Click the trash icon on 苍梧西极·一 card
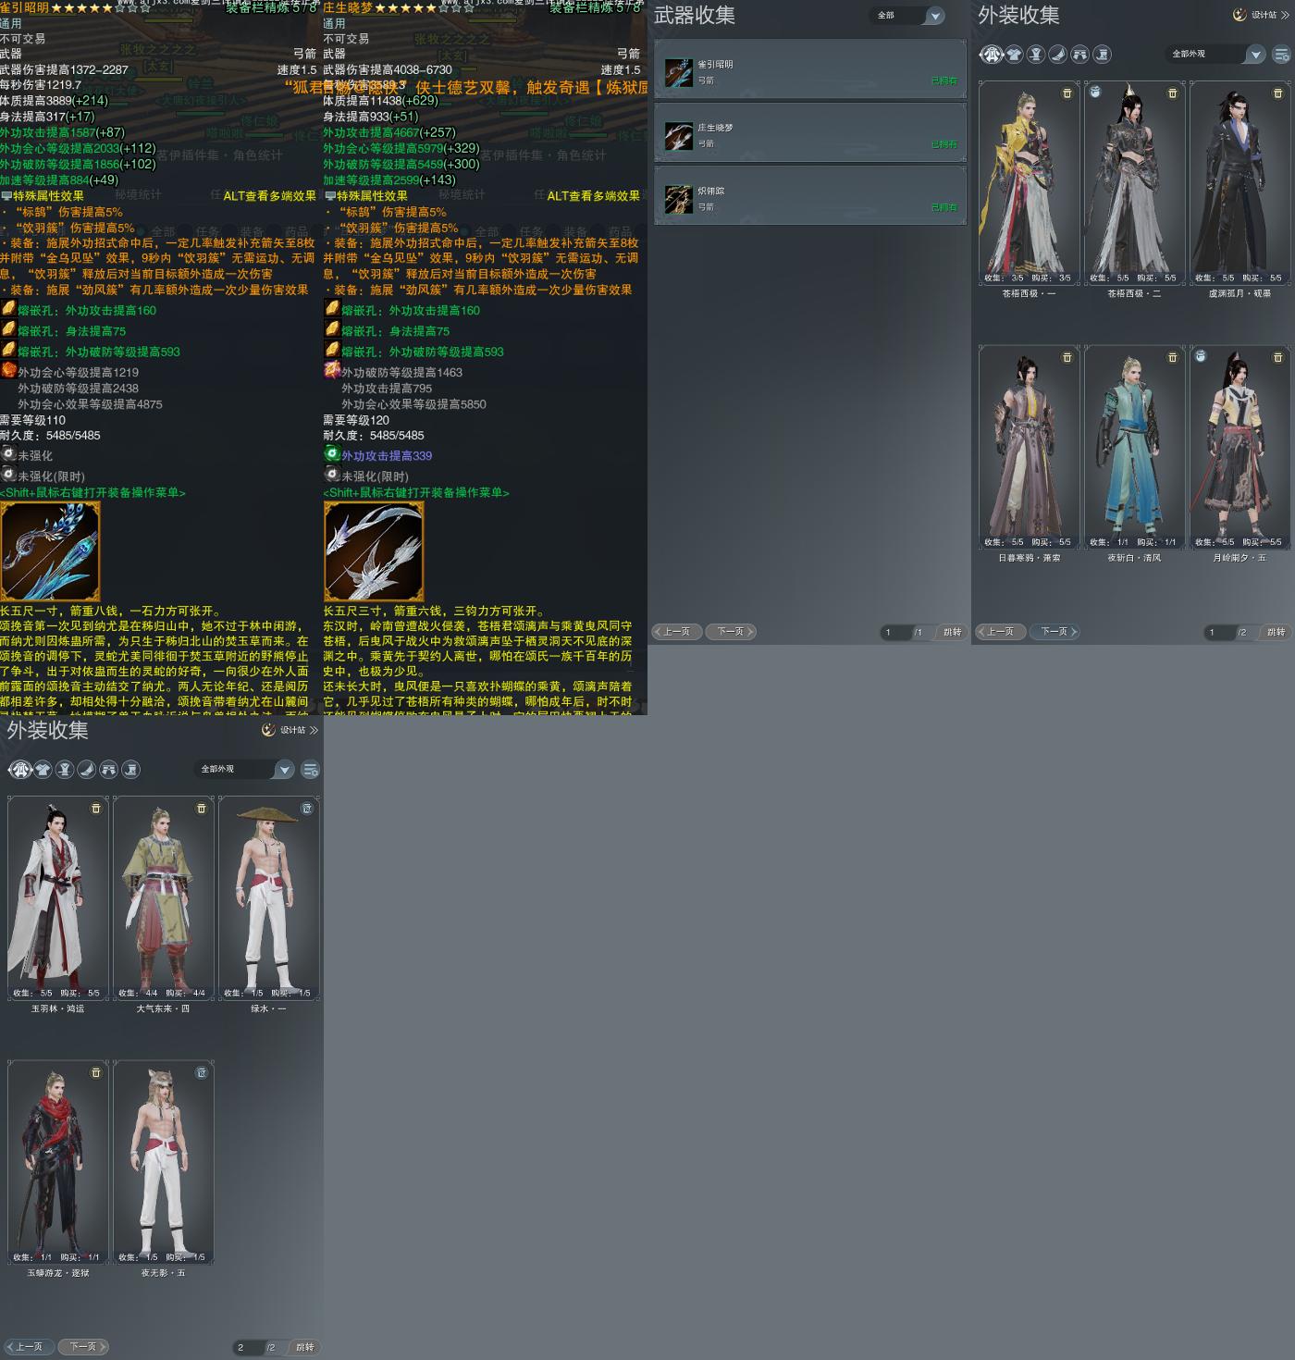The width and height of the screenshot is (1295, 1360). [1067, 93]
